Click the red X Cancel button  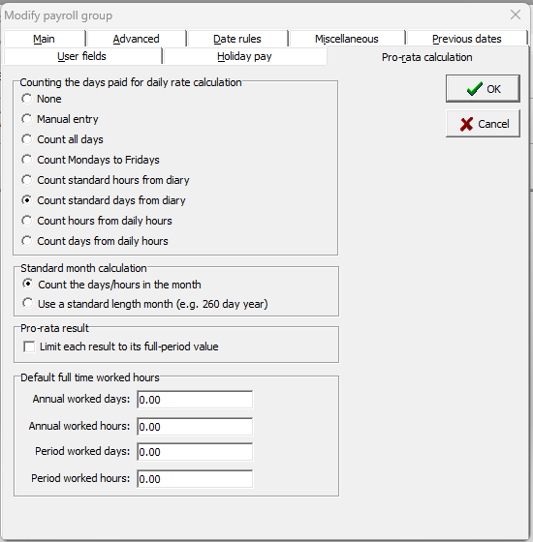click(x=483, y=124)
